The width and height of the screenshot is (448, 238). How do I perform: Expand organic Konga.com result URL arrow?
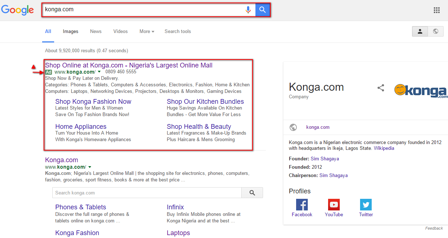point(90,167)
